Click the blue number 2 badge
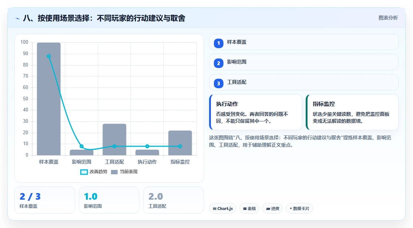 coord(219,63)
